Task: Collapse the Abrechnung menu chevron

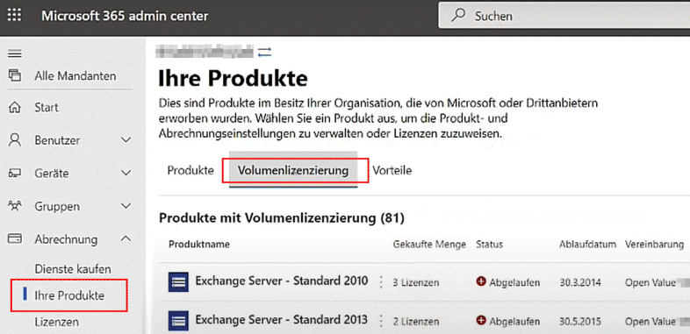Action: pos(126,239)
